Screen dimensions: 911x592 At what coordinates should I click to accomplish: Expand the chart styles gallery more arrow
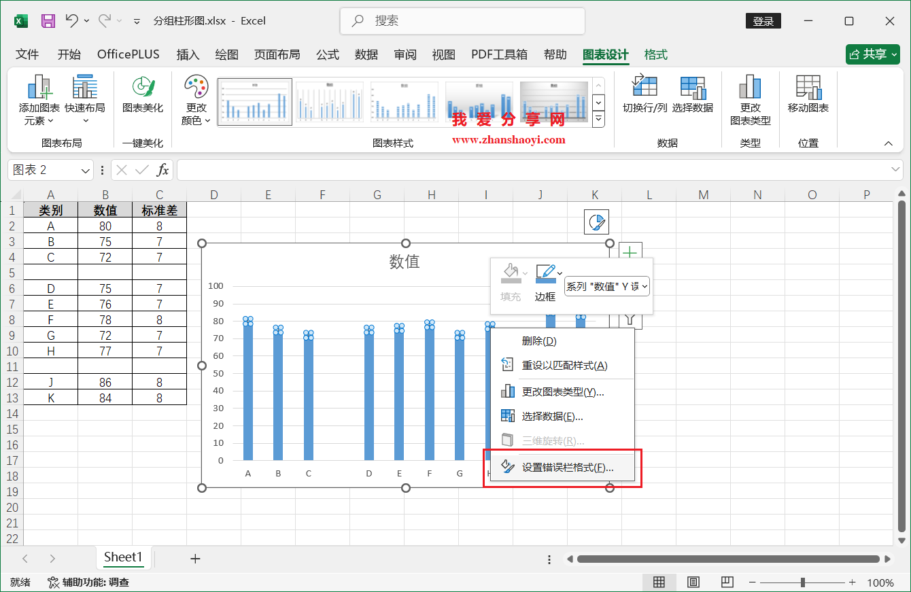coord(599,119)
